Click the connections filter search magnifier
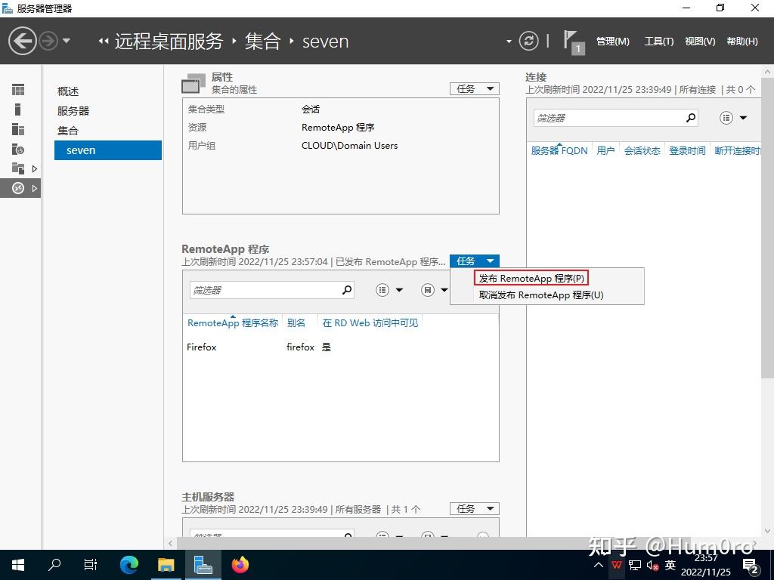The height and width of the screenshot is (580, 774). 691,118
